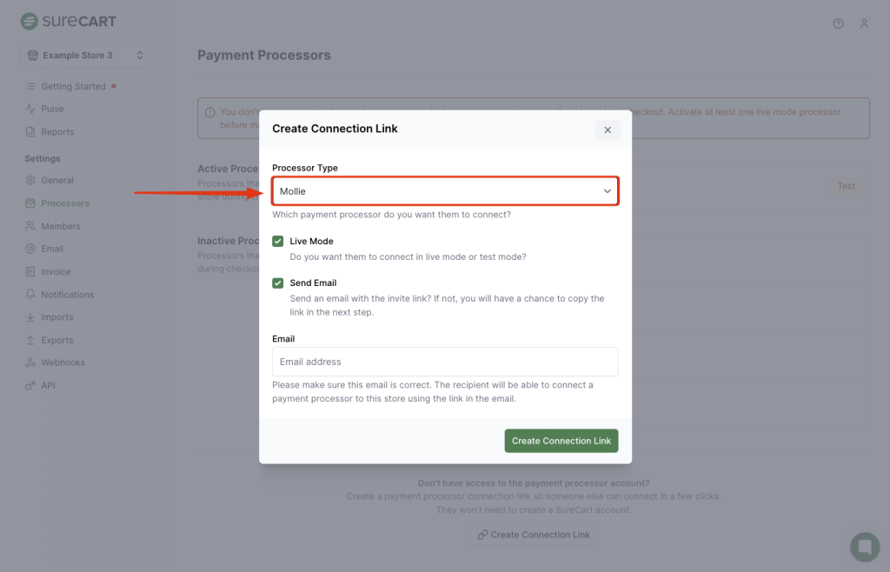Click the Pulse icon in sidebar
Image resolution: width=890 pixels, height=572 pixels.
click(x=30, y=109)
